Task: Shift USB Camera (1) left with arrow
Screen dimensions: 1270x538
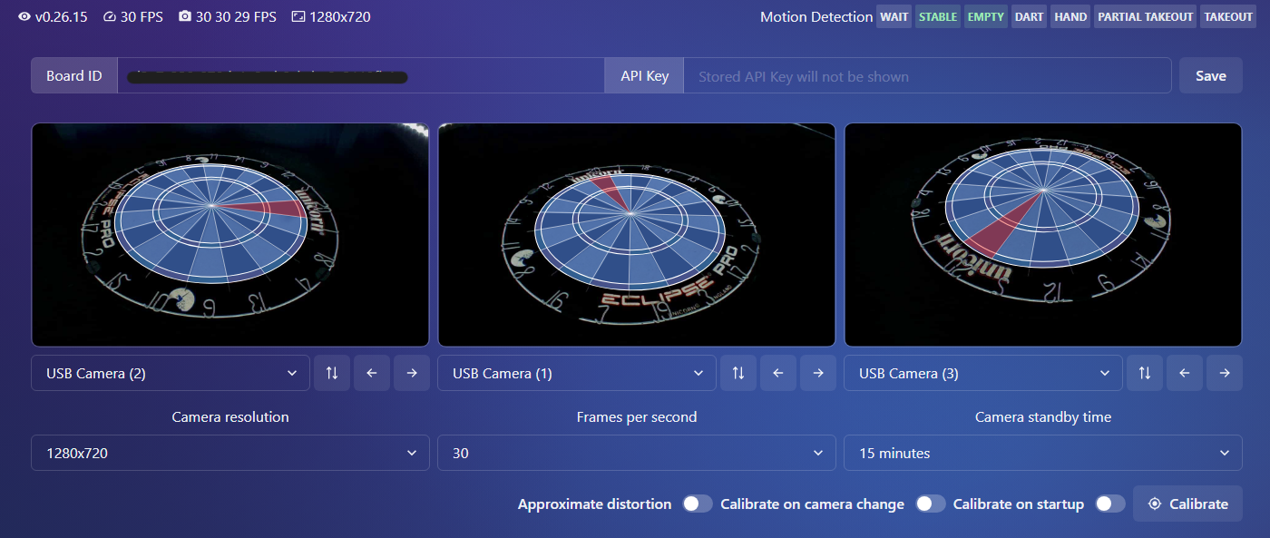Action: (x=778, y=373)
